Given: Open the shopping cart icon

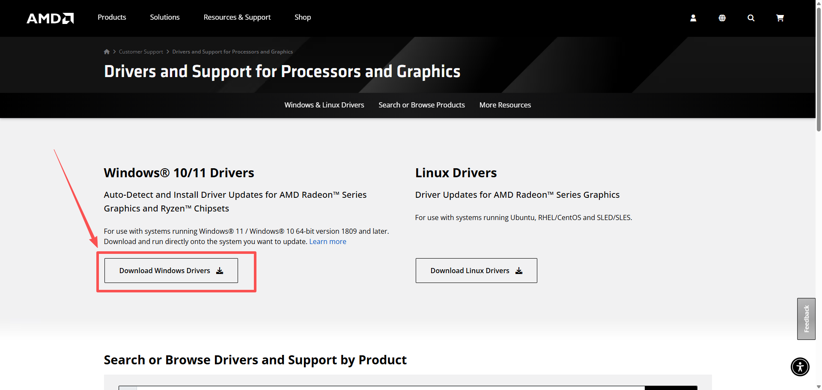Looking at the screenshot, I should (780, 18).
